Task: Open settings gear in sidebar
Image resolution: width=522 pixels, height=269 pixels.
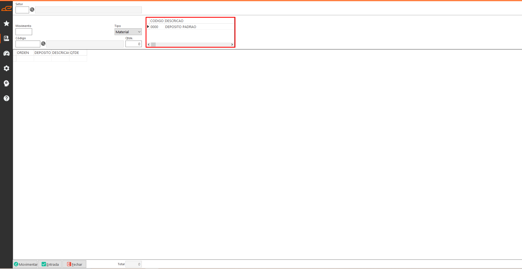Action: [x=7, y=68]
